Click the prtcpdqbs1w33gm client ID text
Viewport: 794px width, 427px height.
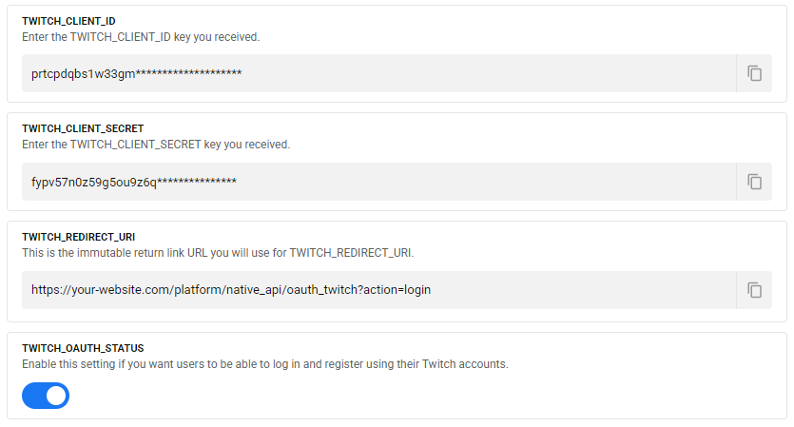pos(84,73)
